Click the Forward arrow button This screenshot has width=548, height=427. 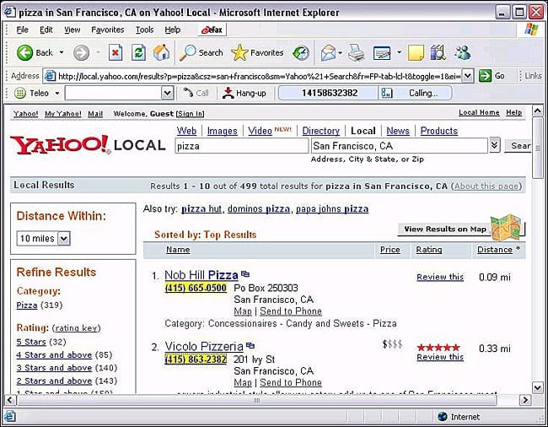[x=81, y=53]
